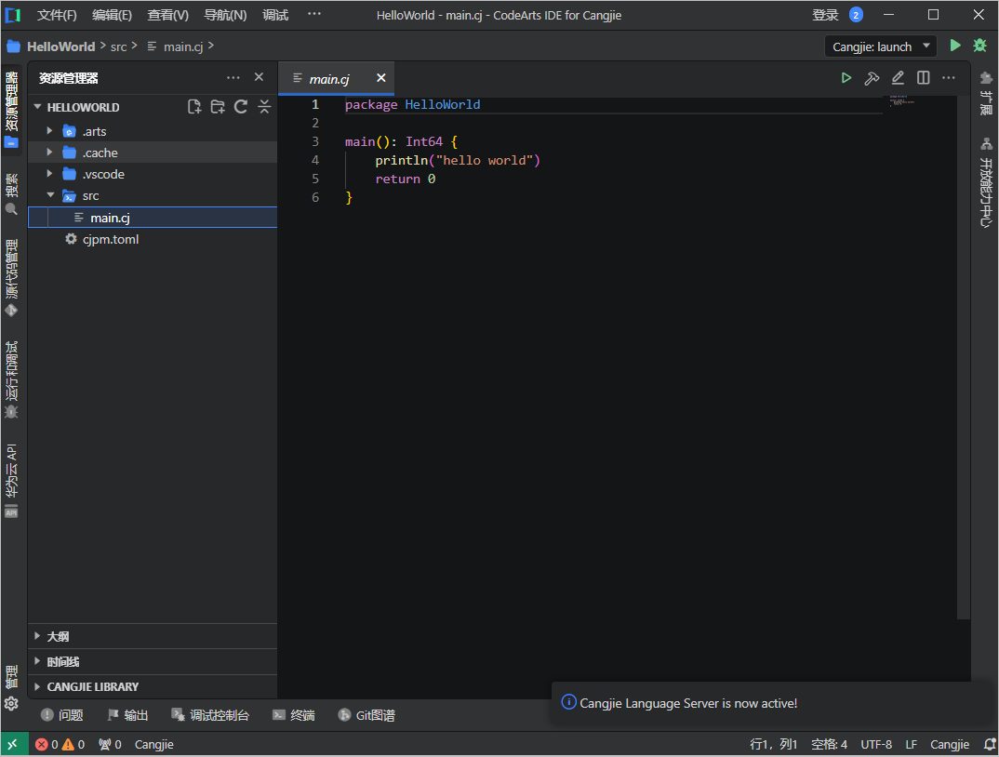Open the 查看(V) menu
The image size is (999, 757).
[167, 15]
